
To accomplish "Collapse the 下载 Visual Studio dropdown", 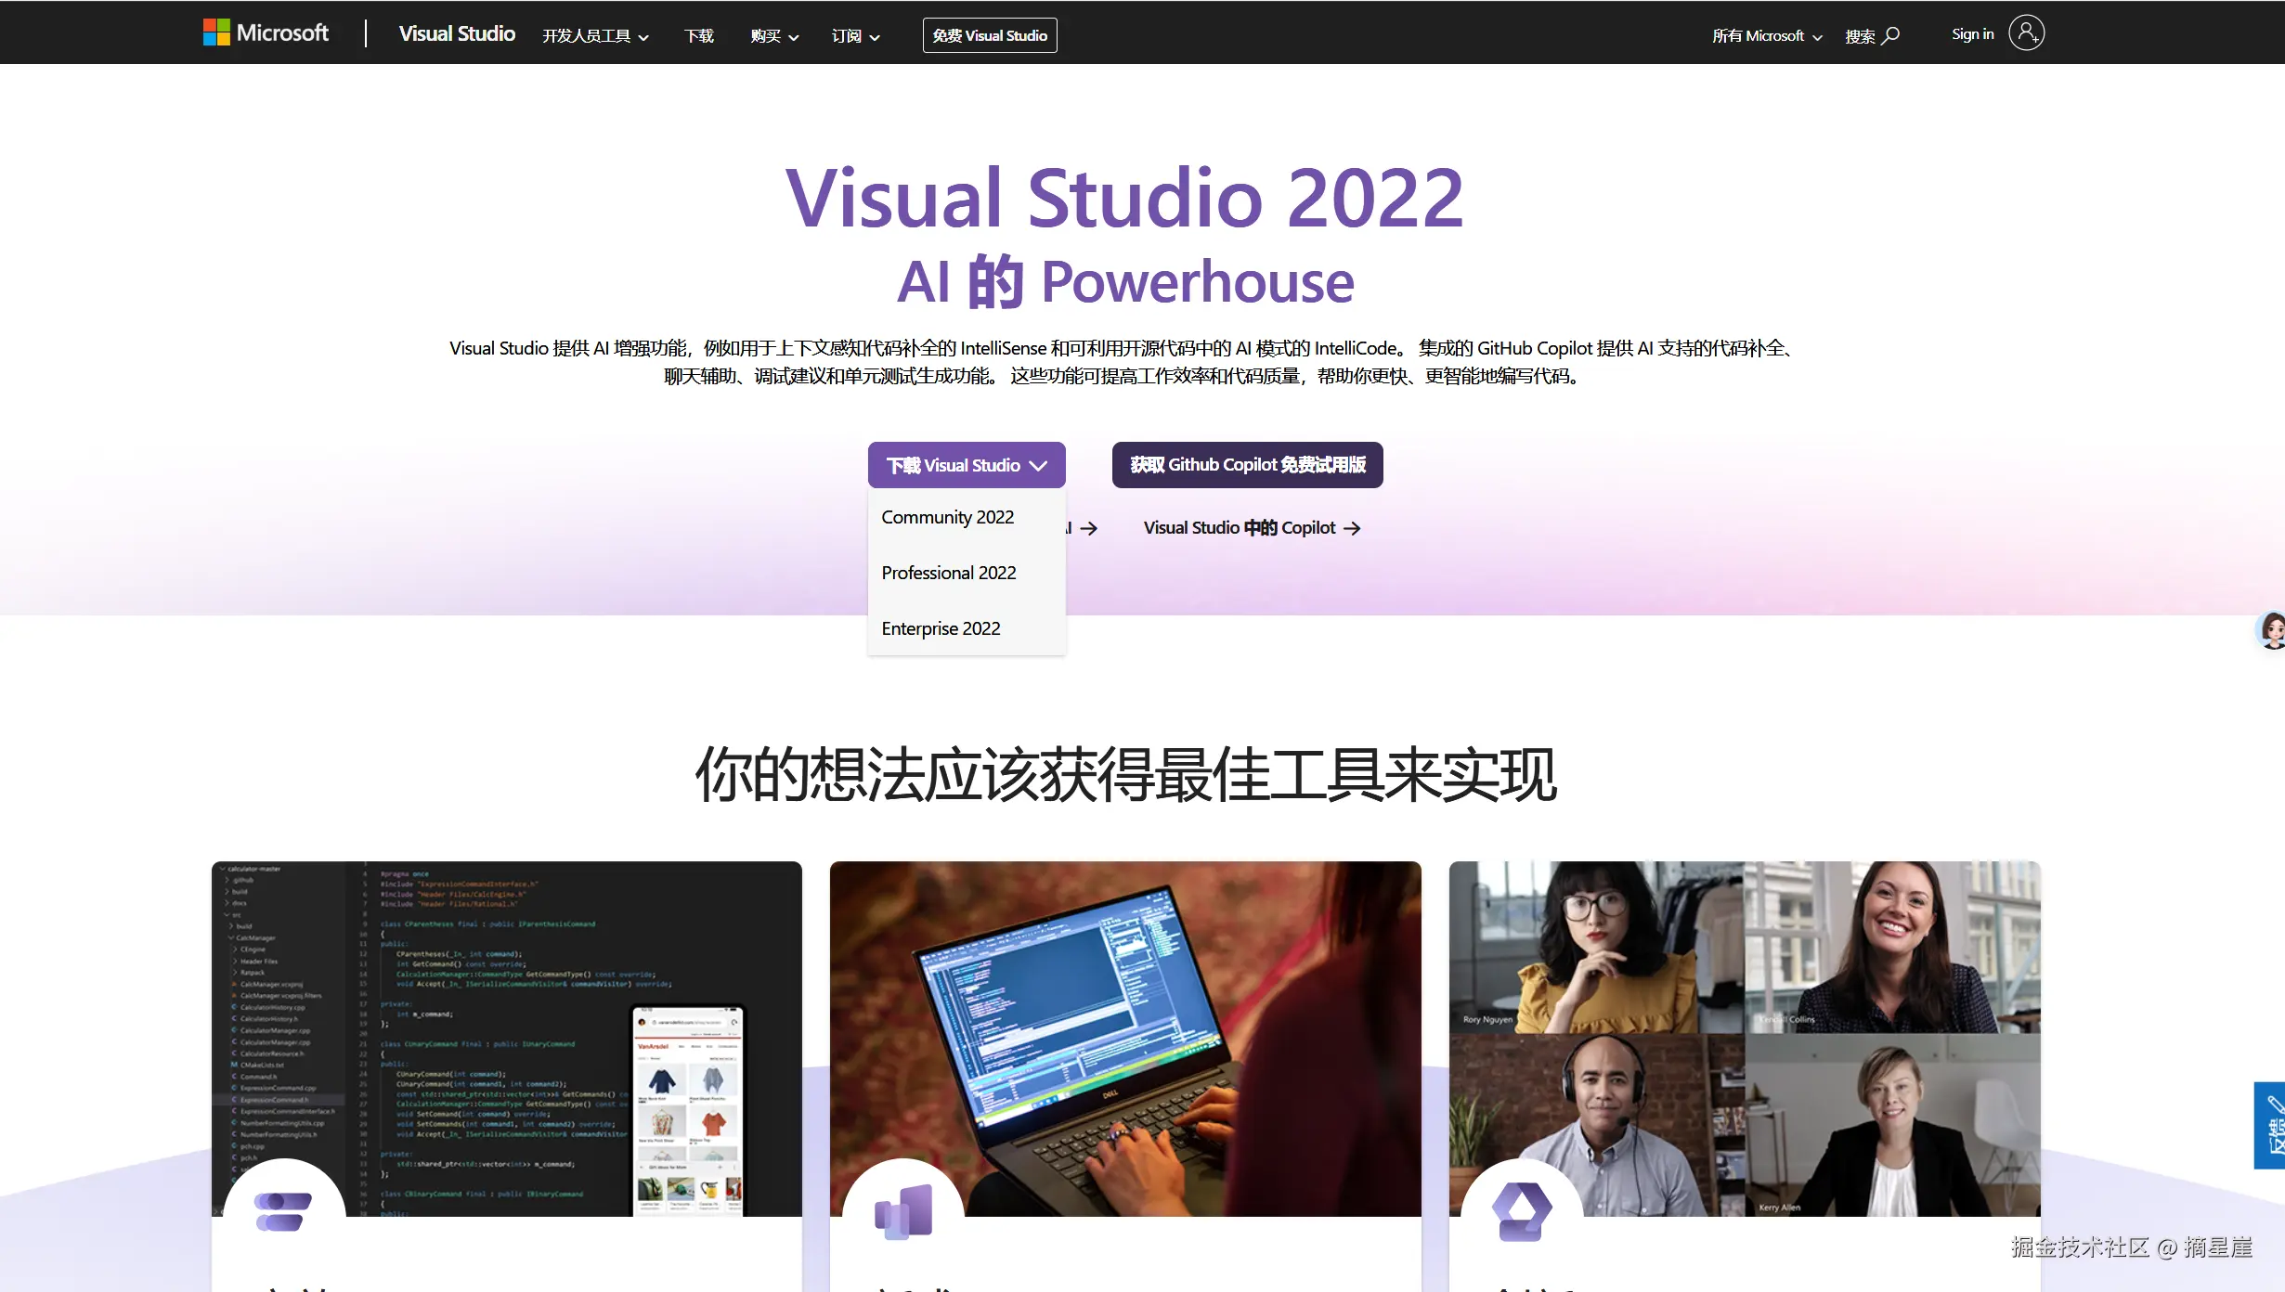I will (x=966, y=465).
